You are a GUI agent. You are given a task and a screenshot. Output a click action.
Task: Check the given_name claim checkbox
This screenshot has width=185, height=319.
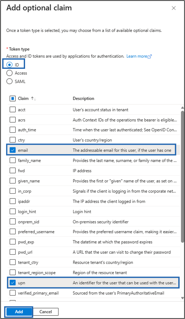coord(13,181)
